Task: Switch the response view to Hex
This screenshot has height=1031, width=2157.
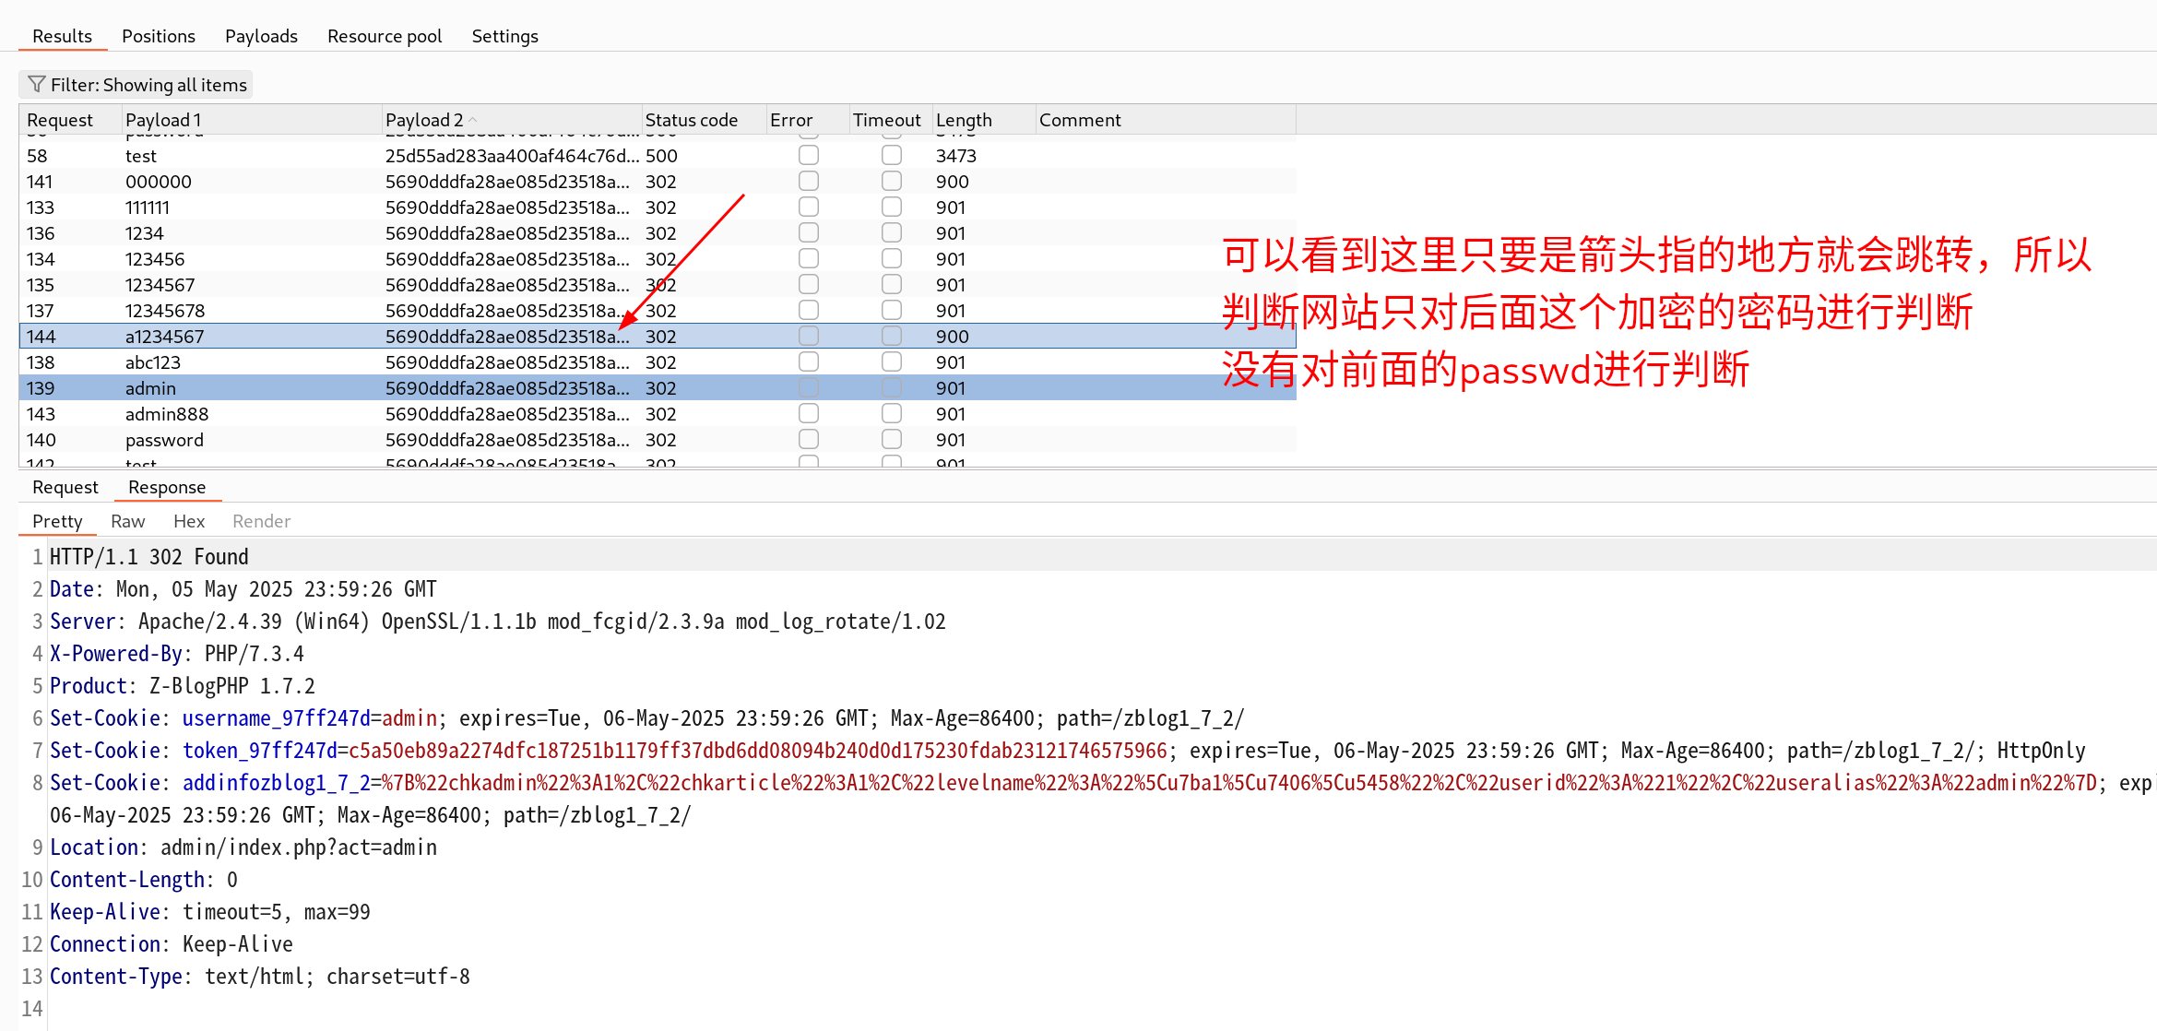Action: click(189, 521)
